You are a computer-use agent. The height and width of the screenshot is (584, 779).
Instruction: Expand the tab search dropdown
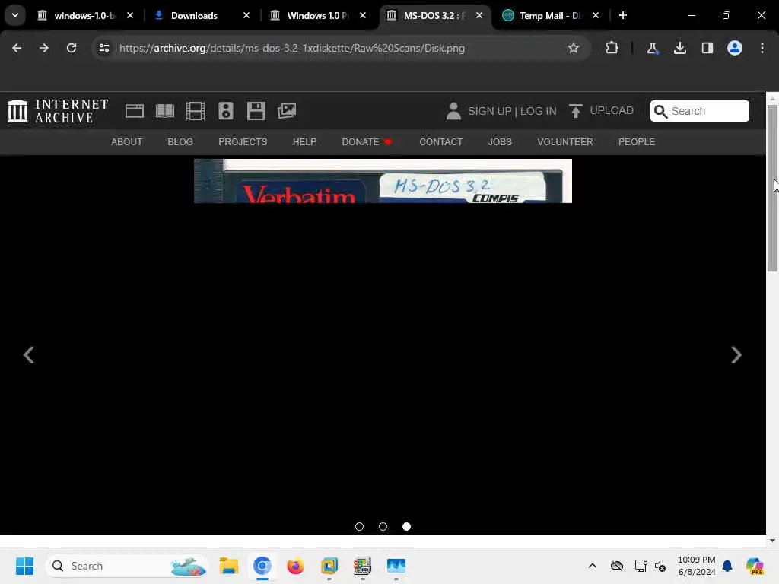click(x=15, y=15)
